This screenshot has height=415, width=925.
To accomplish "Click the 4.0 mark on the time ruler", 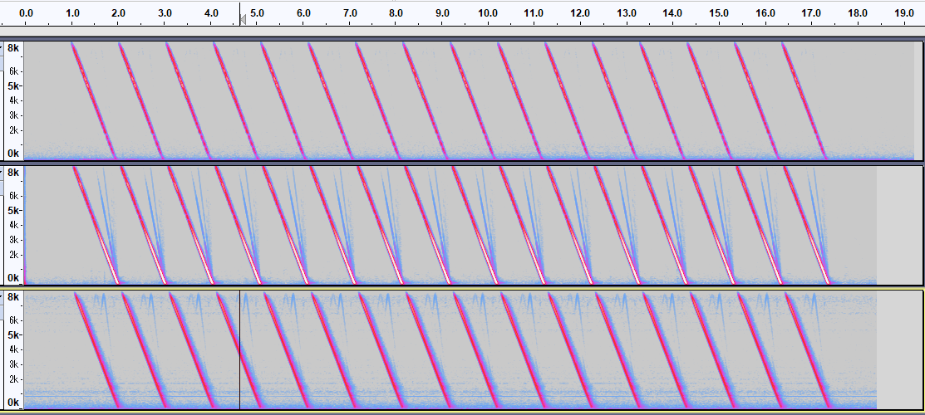I will (210, 12).
